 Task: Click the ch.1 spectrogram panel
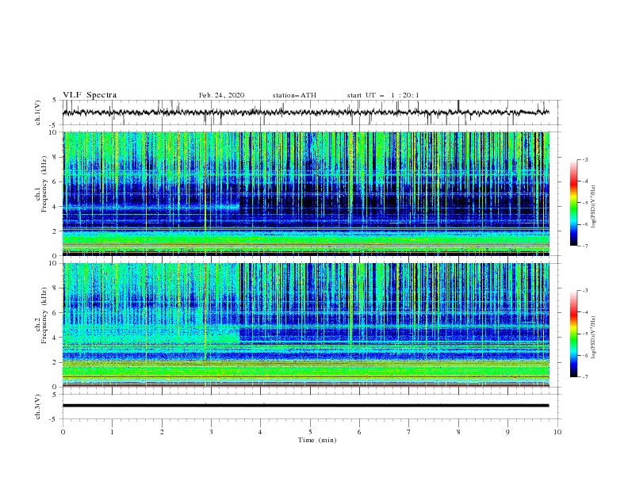pos(306,193)
